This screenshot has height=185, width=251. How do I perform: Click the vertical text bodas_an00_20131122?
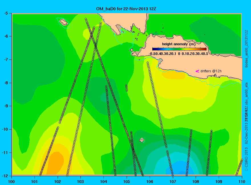click(x=246, y=49)
